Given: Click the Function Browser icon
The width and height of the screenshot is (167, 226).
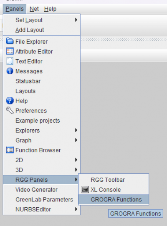Looking at the screenshot, I should 10,150.
